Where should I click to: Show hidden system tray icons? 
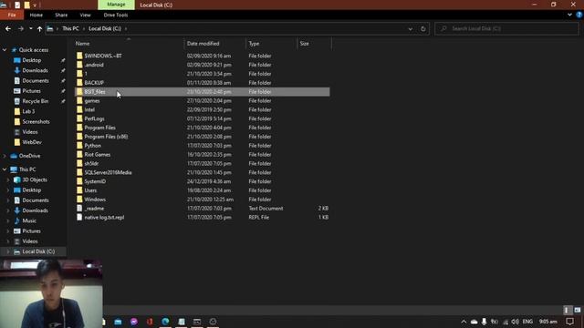pyautogui.click(x=464, y=322)
